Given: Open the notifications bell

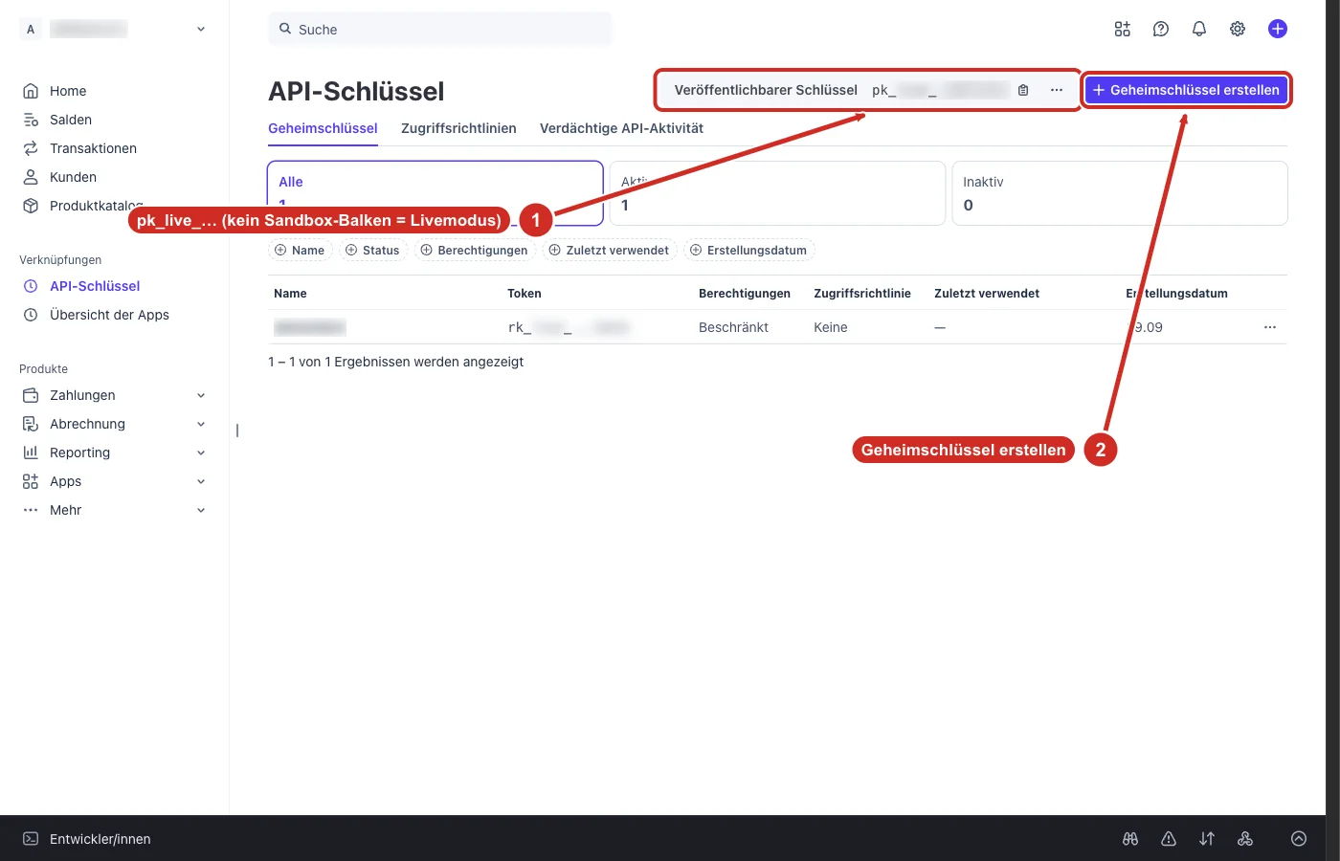Looking at the screenshot, I should 1199,29.
